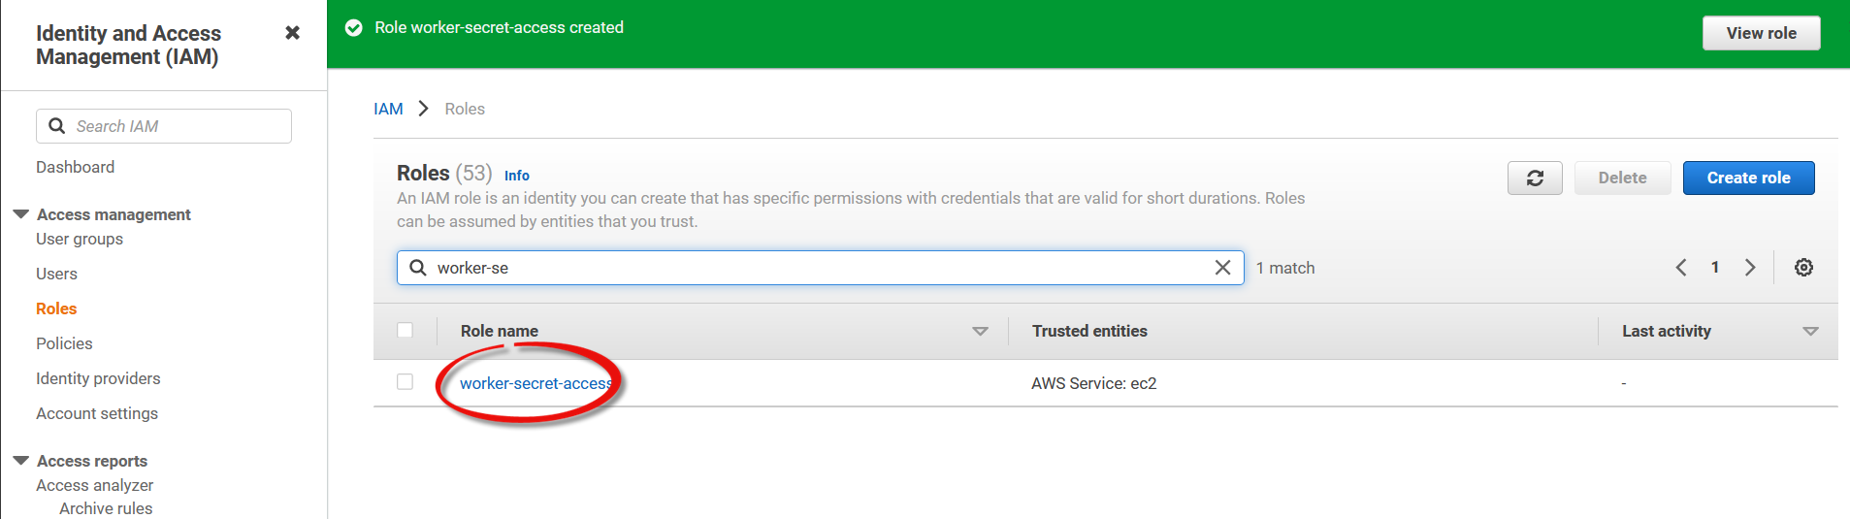Select the worker-secret-access row checkbox

(406, 382)
